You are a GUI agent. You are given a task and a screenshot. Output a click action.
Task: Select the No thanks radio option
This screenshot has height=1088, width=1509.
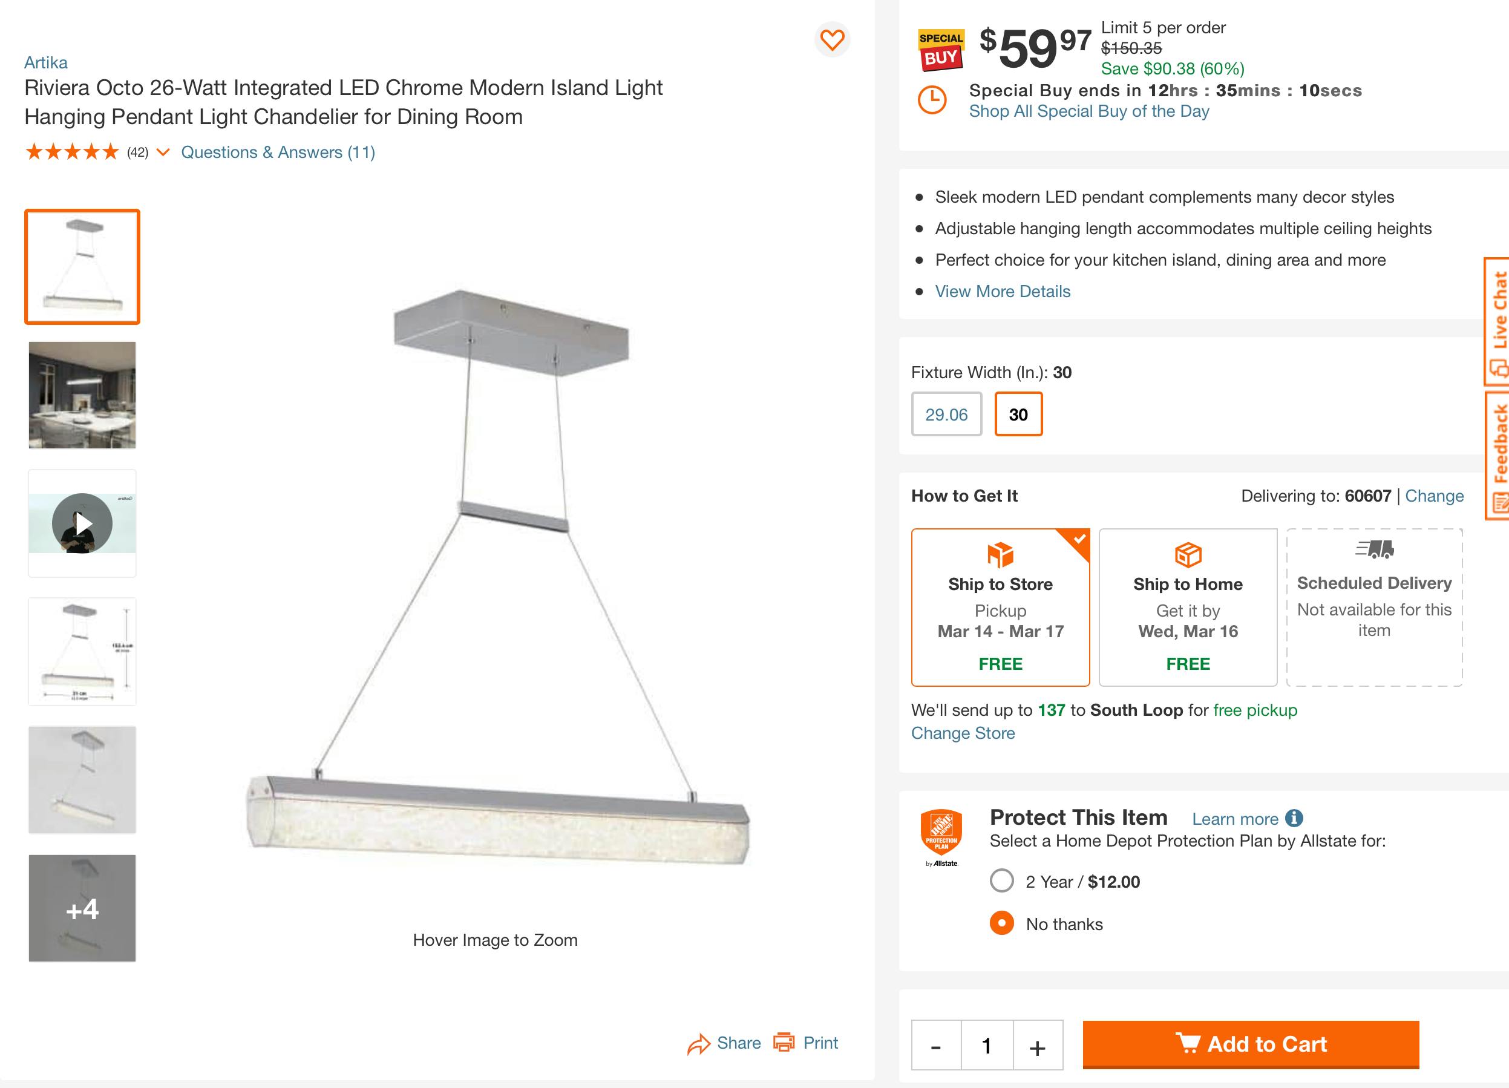(x=1001, y=923)
